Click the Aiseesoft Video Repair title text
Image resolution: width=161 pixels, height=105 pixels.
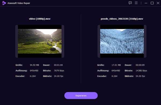coord(19,3)
